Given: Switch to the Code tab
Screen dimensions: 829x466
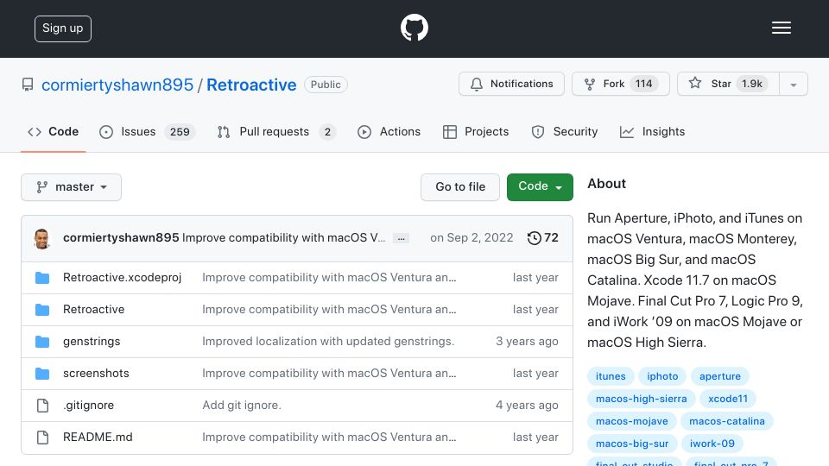Looking at the screenshot, I should pyautogui.click(x=53, y=131).
